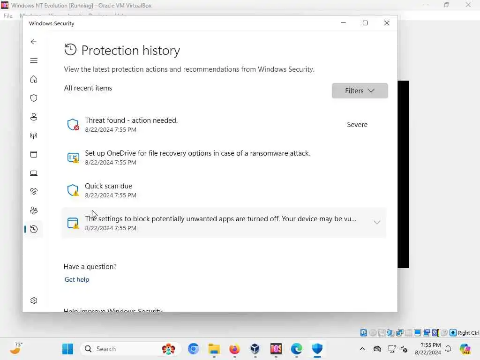
Task: Click the Severe severity label
Action: click(357, 125)
